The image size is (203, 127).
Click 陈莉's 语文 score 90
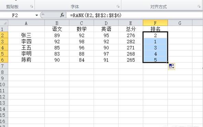click(57, 60)
